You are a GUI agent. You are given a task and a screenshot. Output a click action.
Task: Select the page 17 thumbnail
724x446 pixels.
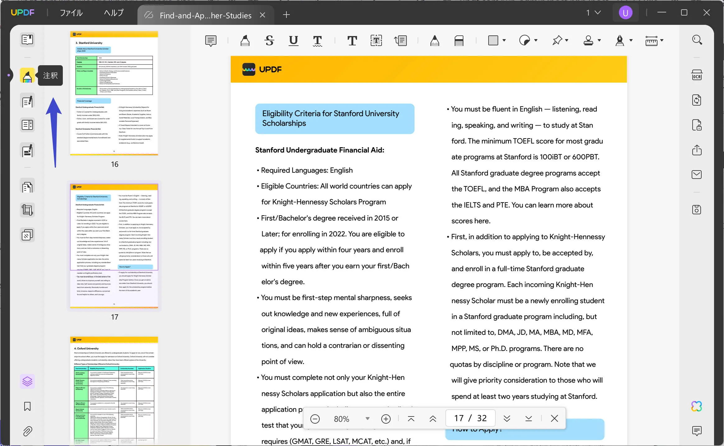[114, 246]
